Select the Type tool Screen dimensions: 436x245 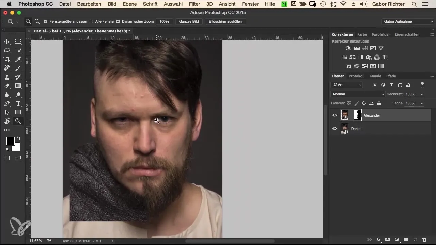click(18, 103)
